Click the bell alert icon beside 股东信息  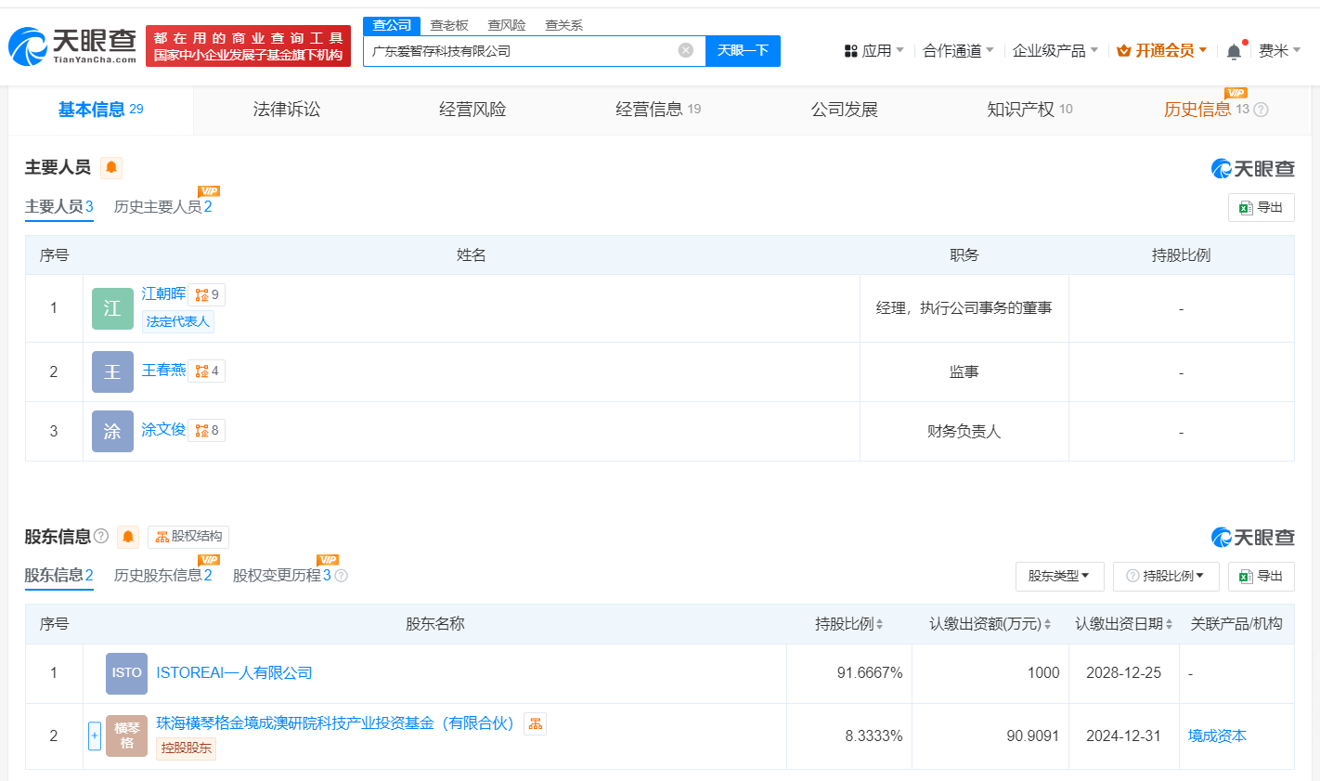(128, 537)
